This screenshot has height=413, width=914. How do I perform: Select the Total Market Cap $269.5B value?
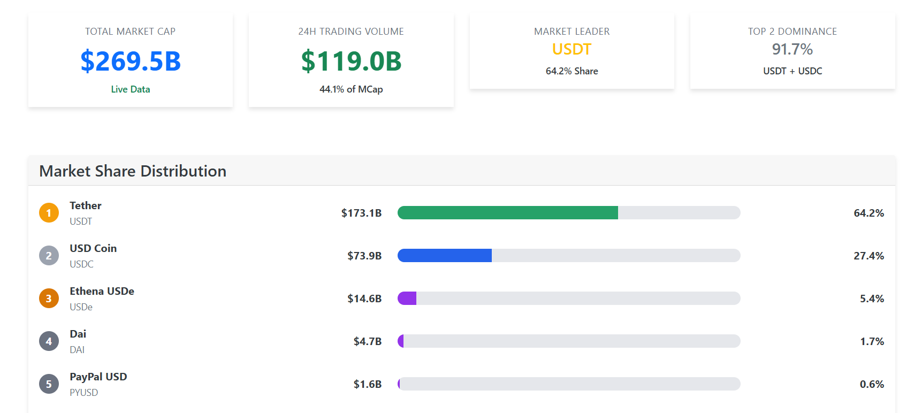pyautogui.click(x=131, y=61)
